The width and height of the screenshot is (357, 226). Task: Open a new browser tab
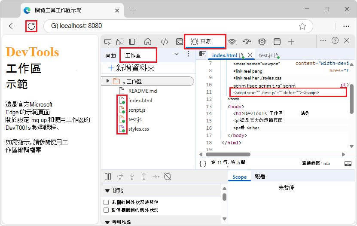tap(133, 10)
